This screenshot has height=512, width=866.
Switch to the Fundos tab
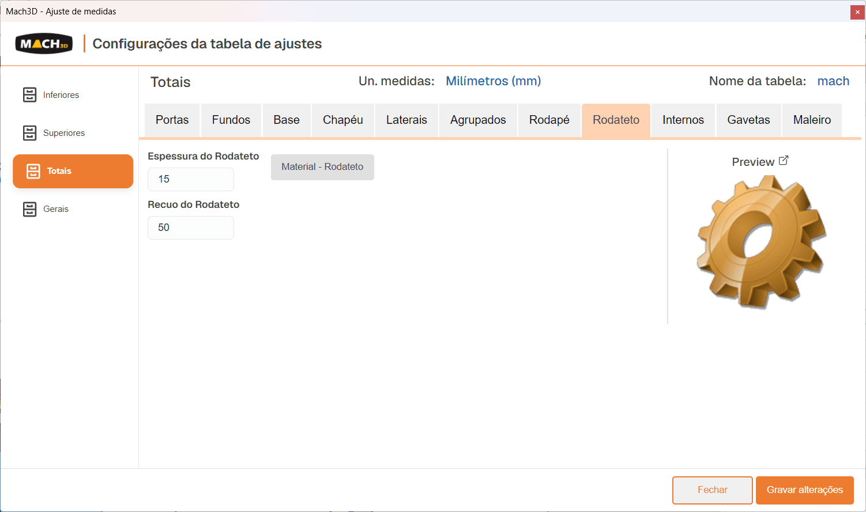[231, 120]
